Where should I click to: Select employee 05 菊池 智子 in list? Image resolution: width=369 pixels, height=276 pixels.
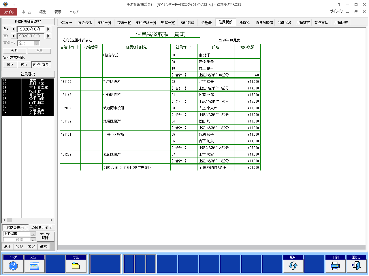[28, 95]
